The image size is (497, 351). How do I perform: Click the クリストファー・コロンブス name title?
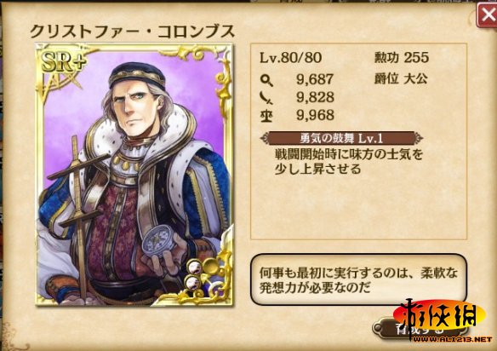[133, 32]
